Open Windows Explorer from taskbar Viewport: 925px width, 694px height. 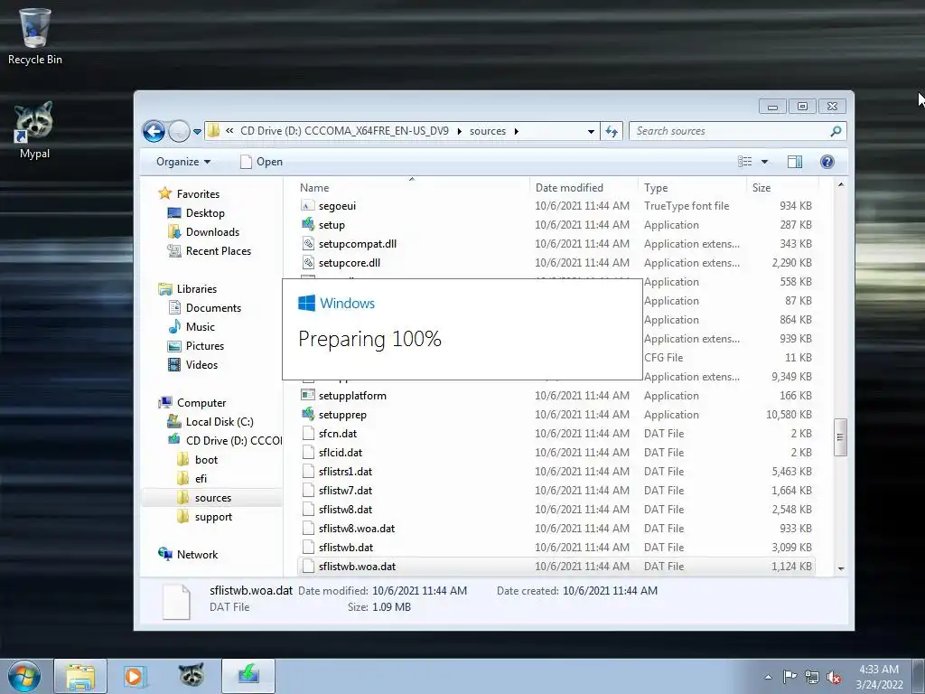(80, 676)
